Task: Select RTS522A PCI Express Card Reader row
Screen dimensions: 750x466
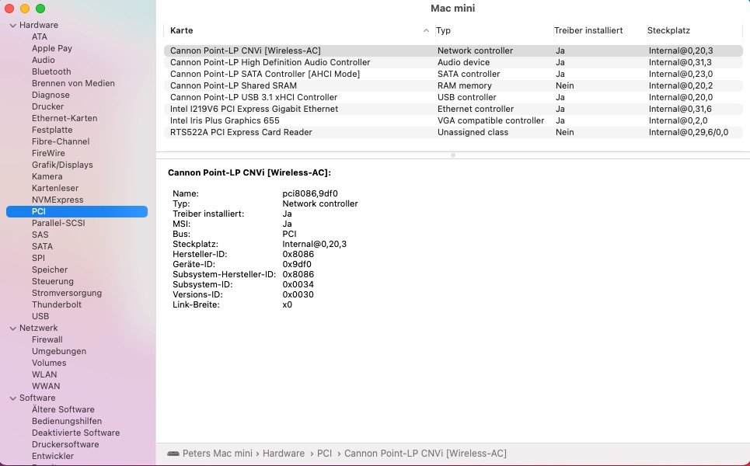Action: tap(453, 132)
